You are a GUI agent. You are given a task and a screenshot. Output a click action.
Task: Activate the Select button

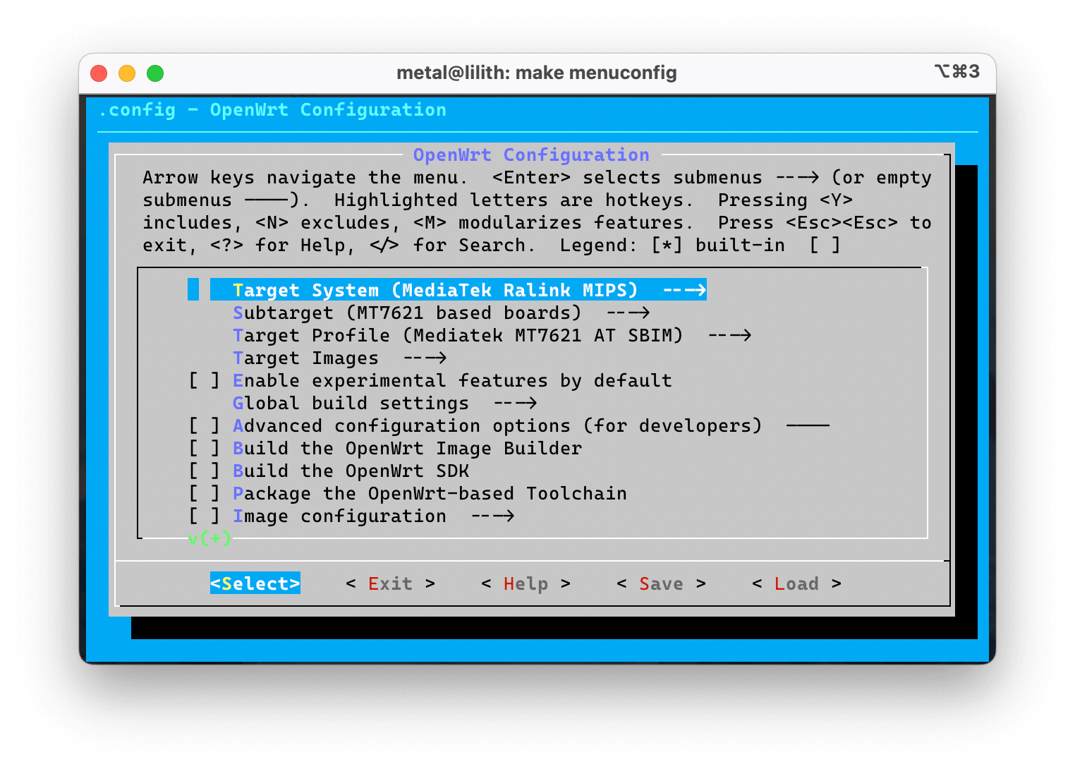[x=255, y=583]
